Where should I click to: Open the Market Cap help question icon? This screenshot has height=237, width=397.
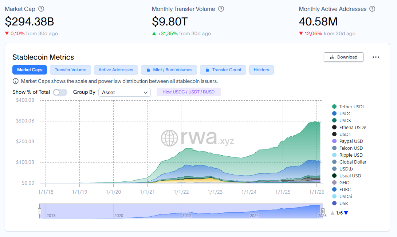pos(41,9)
